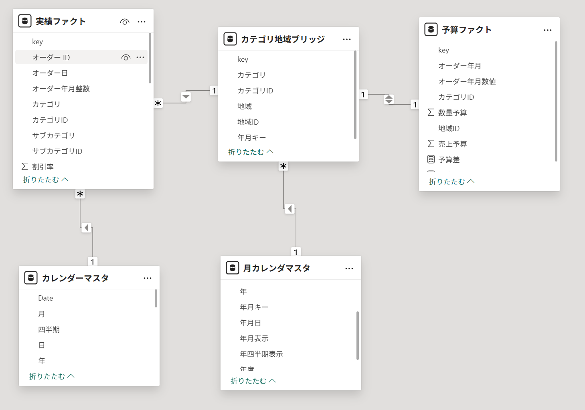Click the 月カレンダマスタ table icon
Image resolution: width=585 pixels, height=410 pixels.
click(x=233, y=268)
